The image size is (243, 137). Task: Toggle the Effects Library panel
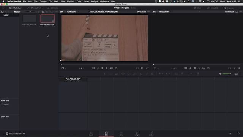click(34, 8)
